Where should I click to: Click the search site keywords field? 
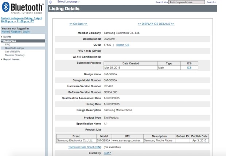click(187, 2)
